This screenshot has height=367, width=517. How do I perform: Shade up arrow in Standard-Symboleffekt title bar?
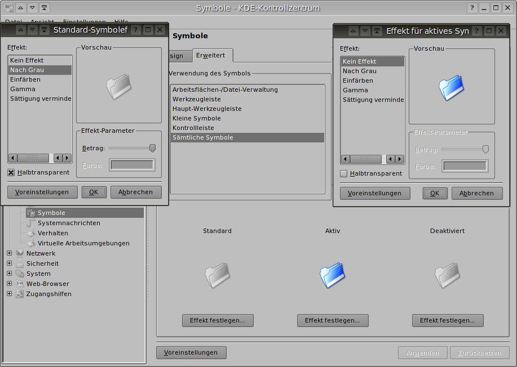(20, 30)
